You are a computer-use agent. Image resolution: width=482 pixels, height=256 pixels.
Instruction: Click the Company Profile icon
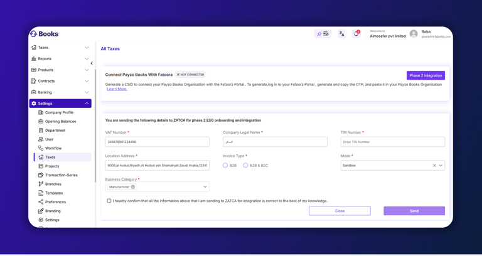[41, 112]
